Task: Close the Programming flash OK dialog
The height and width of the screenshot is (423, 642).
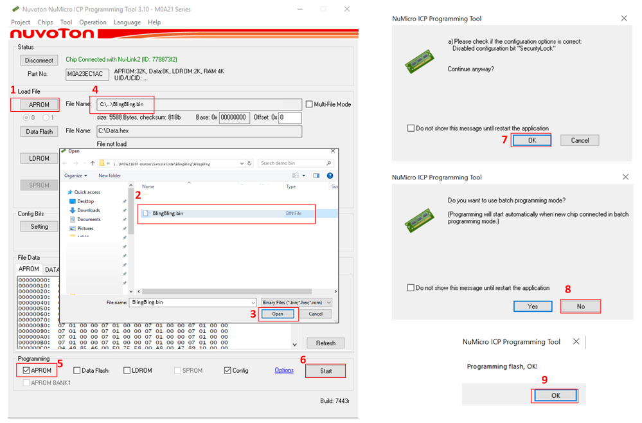Action: tap(576, 341)
